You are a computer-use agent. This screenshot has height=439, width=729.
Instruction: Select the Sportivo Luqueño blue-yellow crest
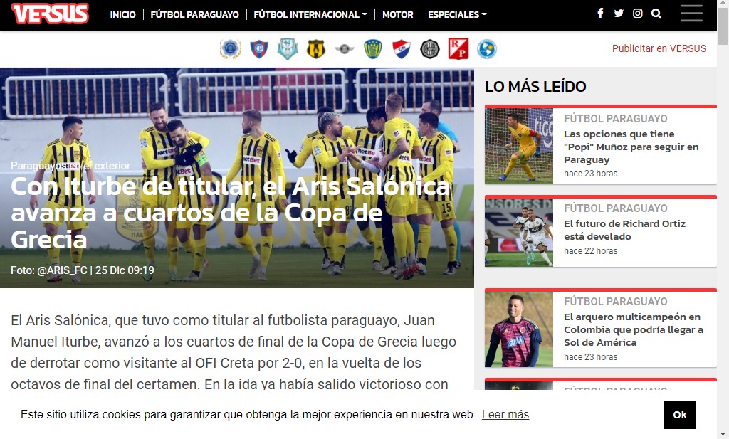(x=373, y=49)
